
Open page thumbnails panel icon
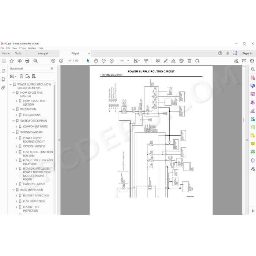click(x=3, y=71)
